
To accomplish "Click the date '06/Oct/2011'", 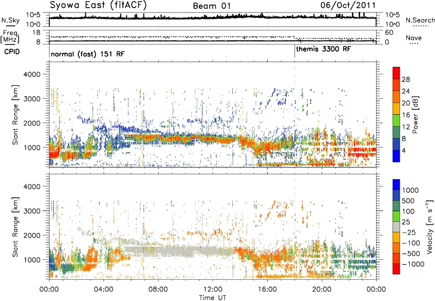I will pos(348,5).
